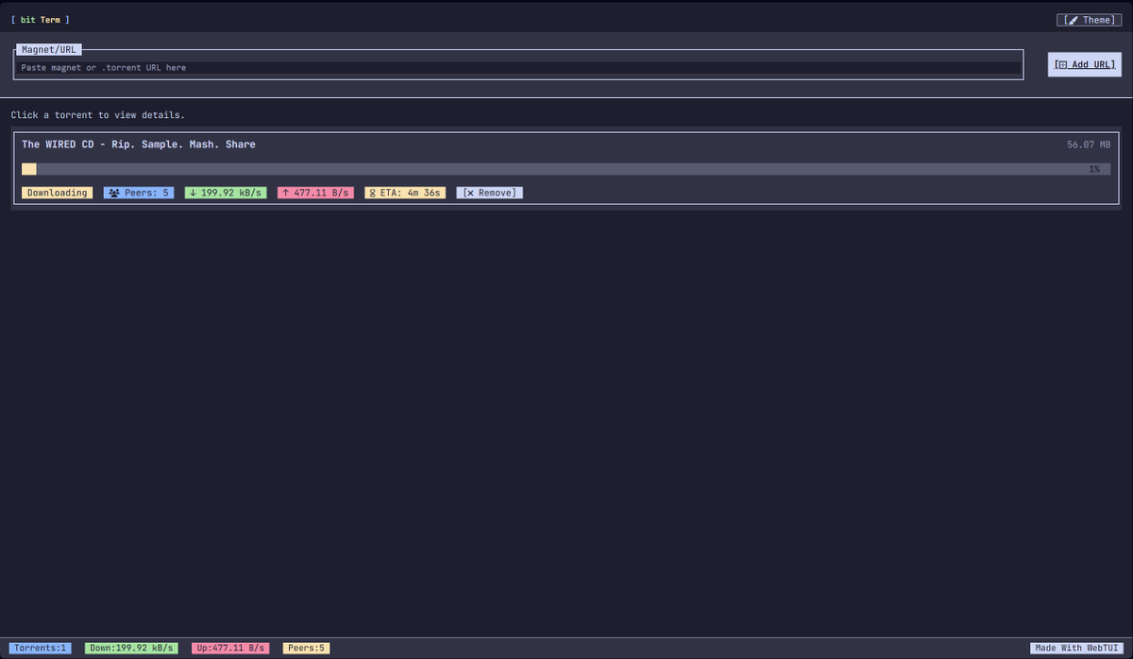Click the Down:199.92 kB/s status bar entry
This screenshot has height=659, width=1133.
click(x=131, y=649)
